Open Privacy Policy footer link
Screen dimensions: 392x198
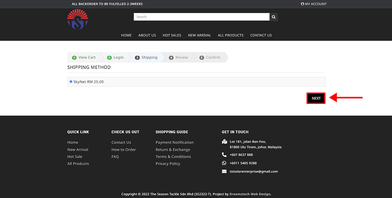pyautogui.click(x=168, y=163)
